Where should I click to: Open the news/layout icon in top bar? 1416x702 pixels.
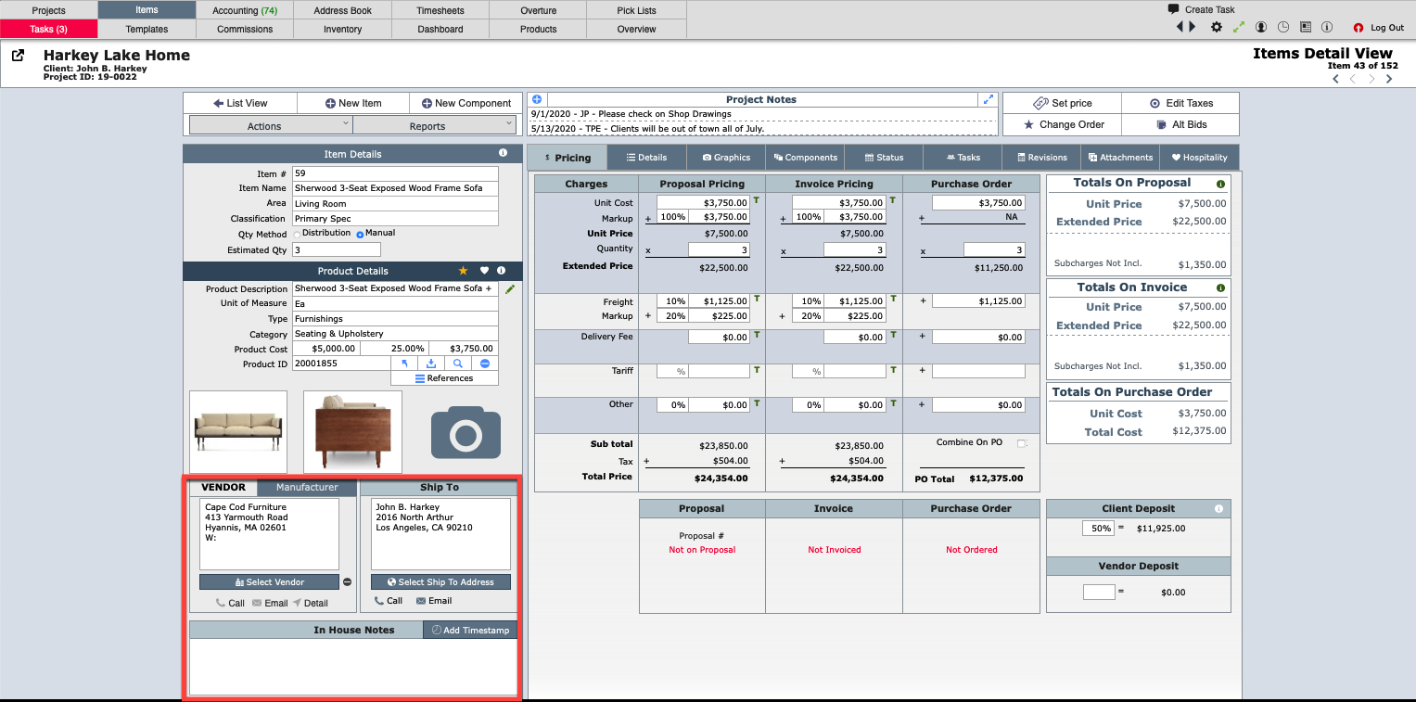pos(1306,28)
